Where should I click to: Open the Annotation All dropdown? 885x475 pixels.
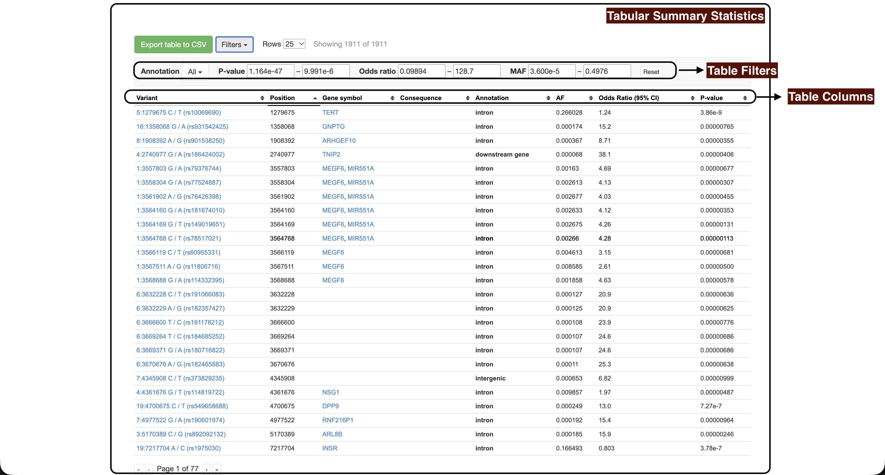click(x=195, y=71)
